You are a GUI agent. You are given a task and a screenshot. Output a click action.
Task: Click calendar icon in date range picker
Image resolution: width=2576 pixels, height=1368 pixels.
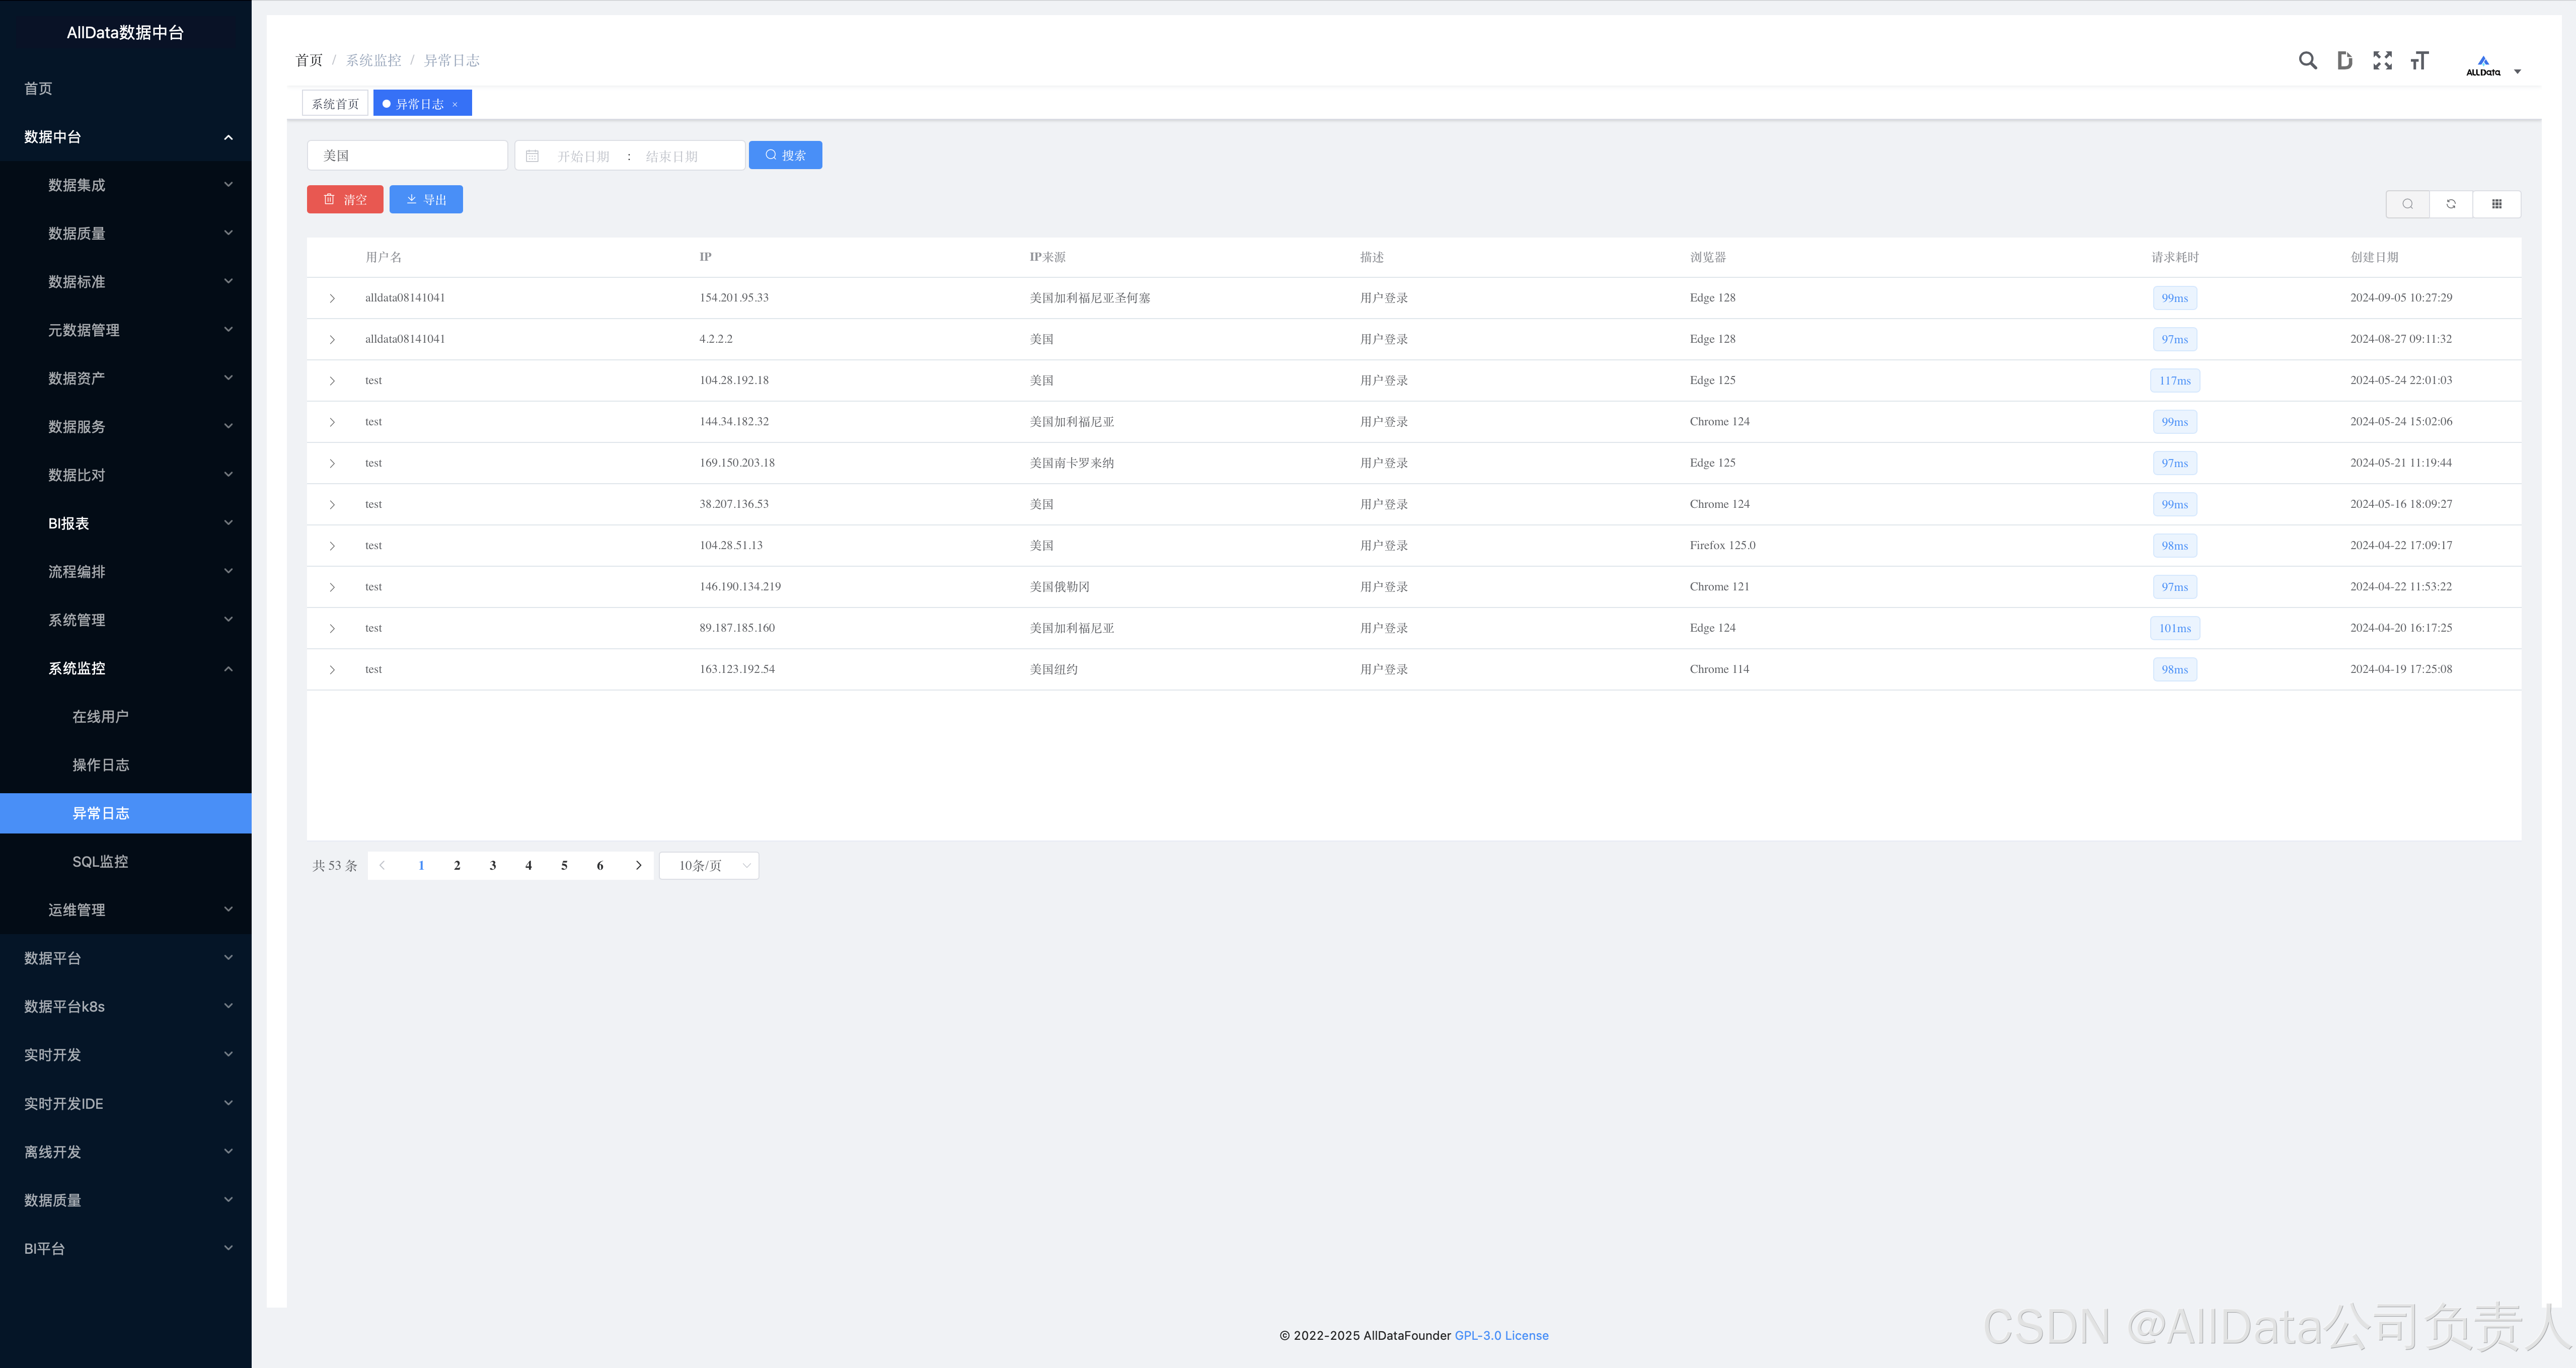point(533,156)
